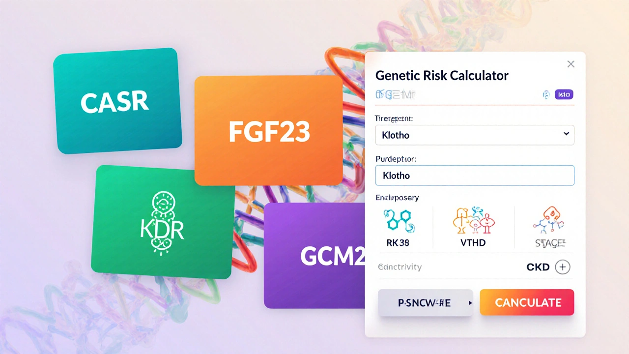629x354 pixels.
Task: Click the small arrow beside the gray button
Action: point(470,303)
